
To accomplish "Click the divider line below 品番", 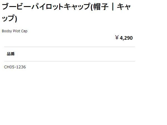I will 70,61.
